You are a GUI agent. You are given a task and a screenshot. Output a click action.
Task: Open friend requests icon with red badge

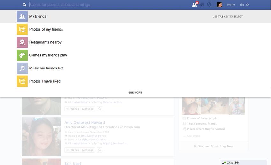pyautogui.click(x=194, y=4)
